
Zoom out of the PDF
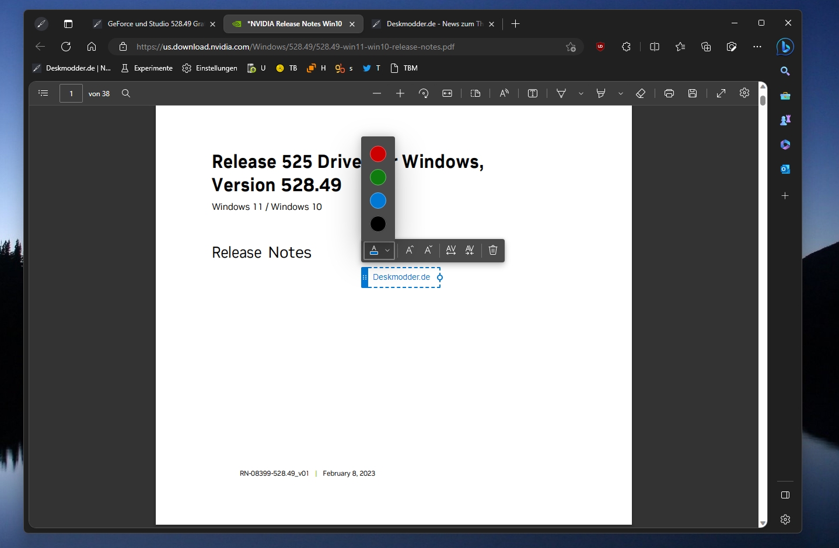click(377, 93)
